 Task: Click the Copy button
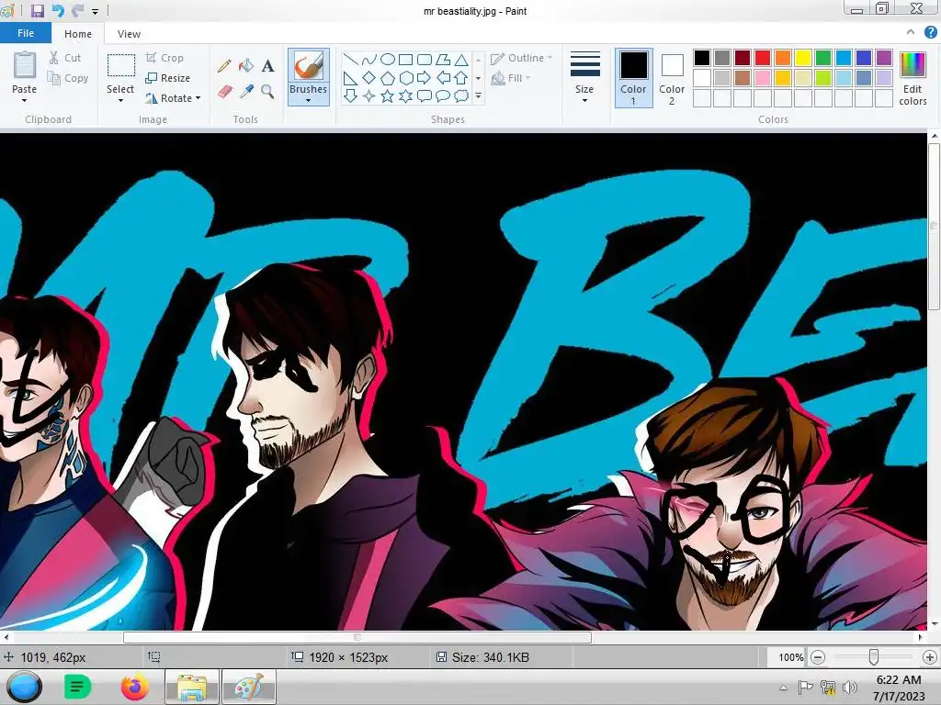(x=68, y=78)
